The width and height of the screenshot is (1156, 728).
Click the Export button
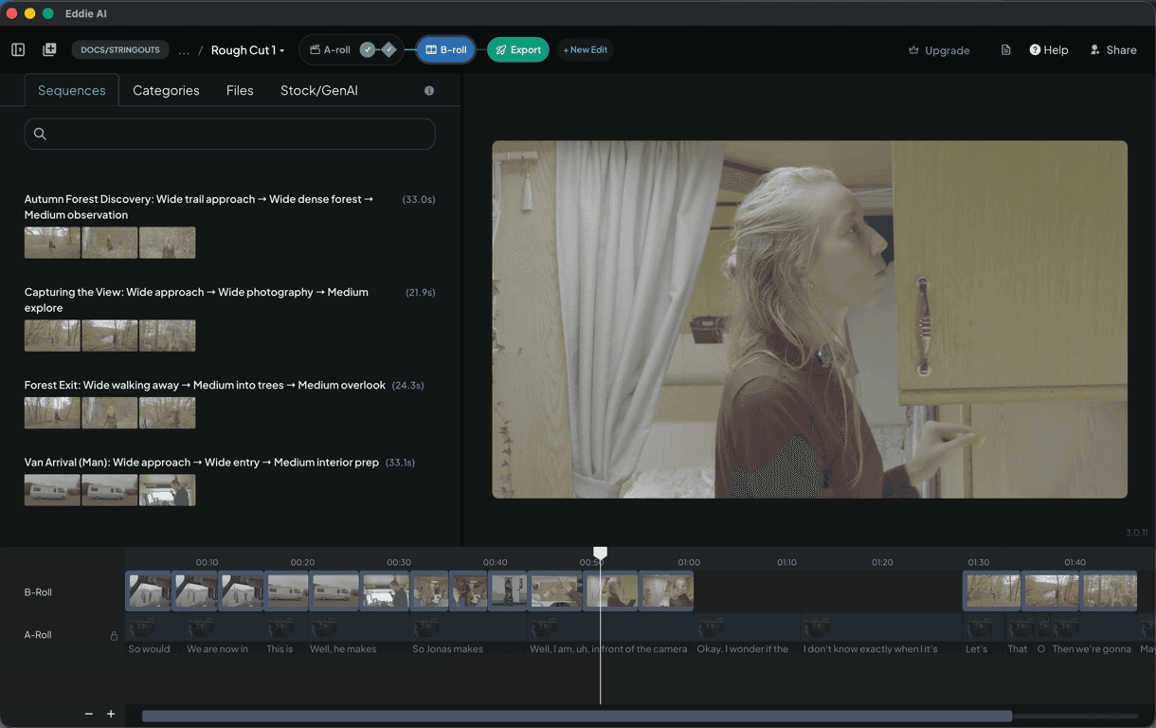click(518, 50)
